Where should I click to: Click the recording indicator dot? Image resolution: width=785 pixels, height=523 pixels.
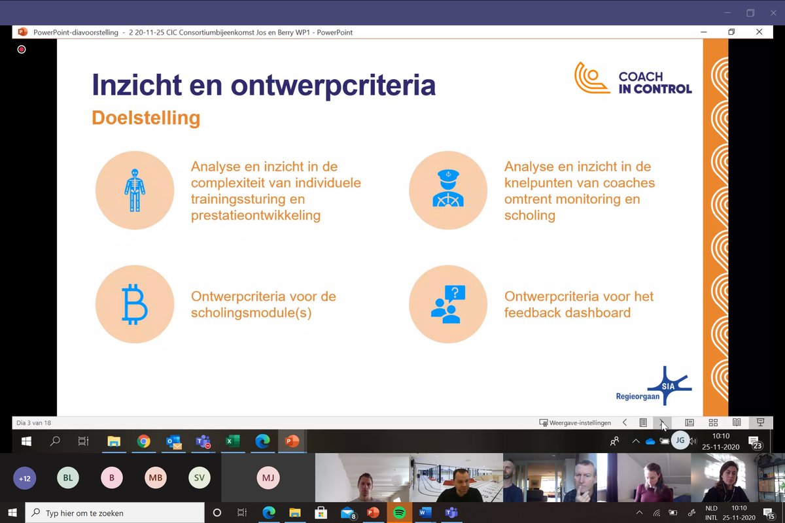click(x=22, y=49)
